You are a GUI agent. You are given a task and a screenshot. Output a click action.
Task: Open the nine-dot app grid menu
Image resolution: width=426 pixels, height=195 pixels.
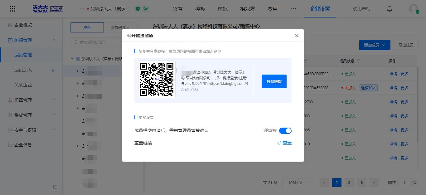pyautogui.click(x=12, y=9)
